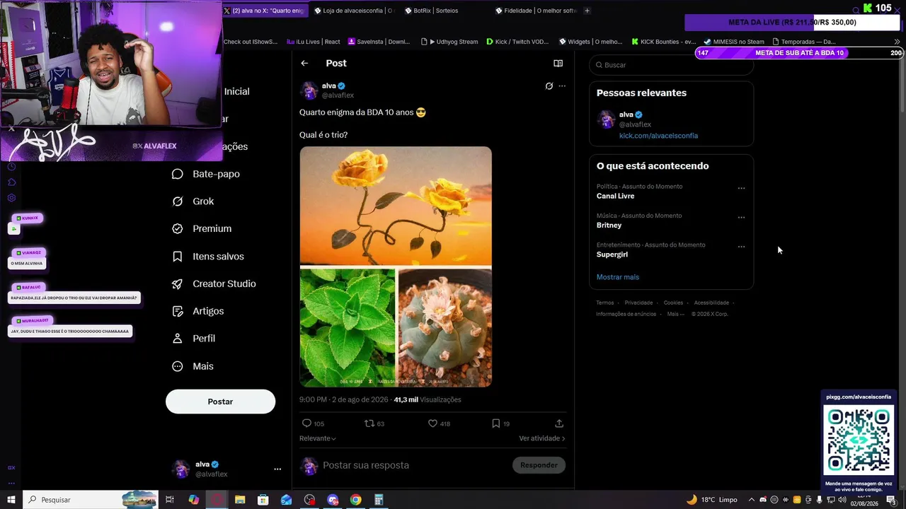Open Grok from the sidebar
The width and height of the screenshot is (906, 509).
coord(193,201)
